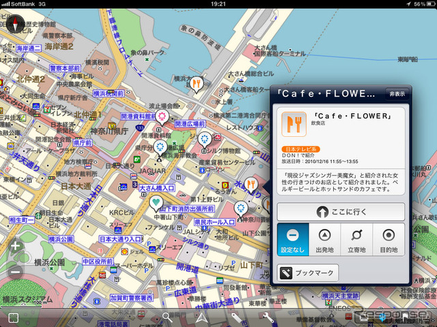Tap the 相生町一 intersection label
437x327 pixels.
(x=22, y=220)
